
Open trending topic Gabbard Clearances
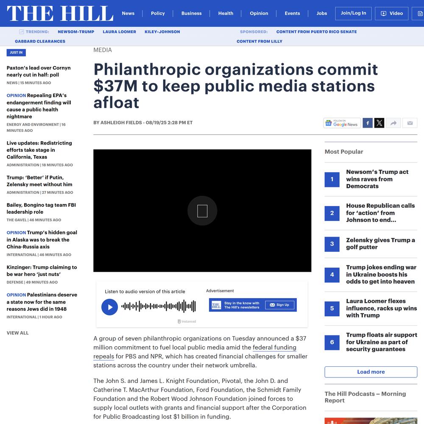point(40,42)
